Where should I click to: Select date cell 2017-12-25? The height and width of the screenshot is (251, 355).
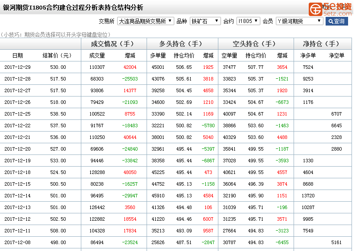(17, 114)
